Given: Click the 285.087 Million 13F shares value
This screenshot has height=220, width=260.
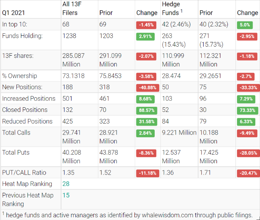Looking at the screenshot, I should tap(73, 60).
